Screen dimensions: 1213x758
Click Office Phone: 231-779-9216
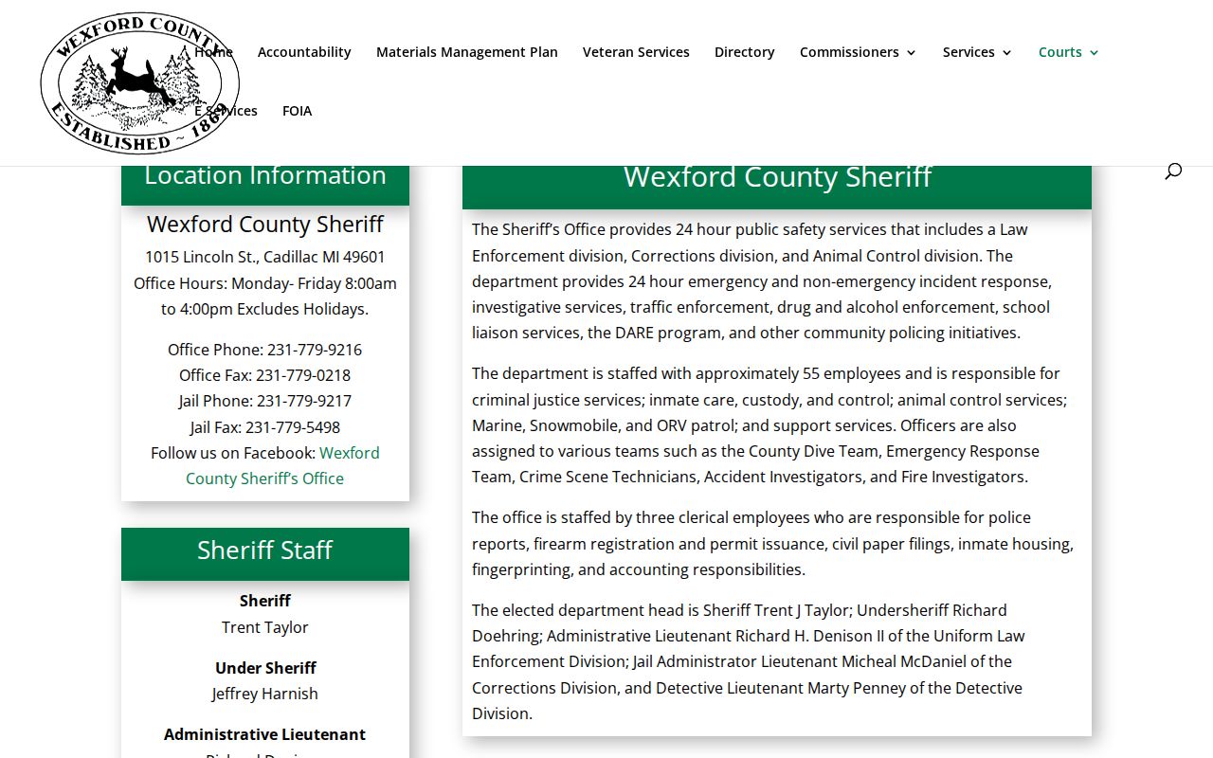265,350
